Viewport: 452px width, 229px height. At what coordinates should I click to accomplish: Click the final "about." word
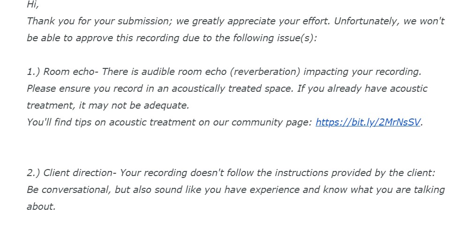click(x=41, y=207)
